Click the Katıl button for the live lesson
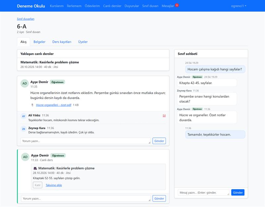 coord(37,185)
